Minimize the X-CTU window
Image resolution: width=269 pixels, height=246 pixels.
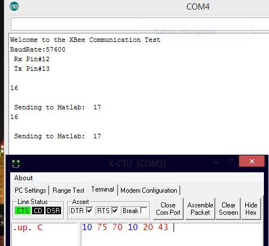(x=216, y=162)
